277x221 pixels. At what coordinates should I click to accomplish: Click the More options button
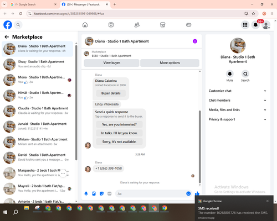click(x=170, y=63)
